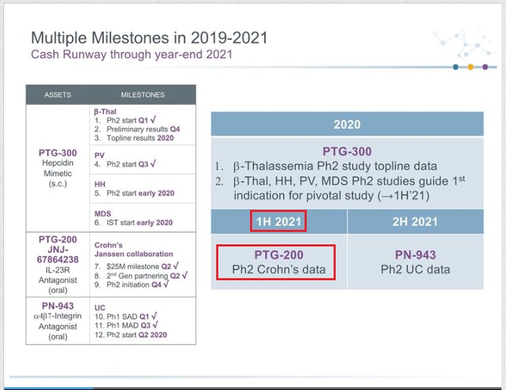The image size is (507, 390).
Task: Click the slide title 'Multiple Milestones in 2019-2021'
Action: [149, 38]
